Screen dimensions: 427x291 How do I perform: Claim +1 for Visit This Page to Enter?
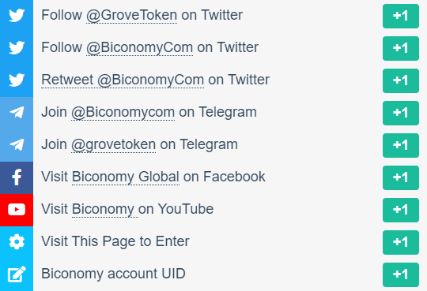tap(401, 242)
